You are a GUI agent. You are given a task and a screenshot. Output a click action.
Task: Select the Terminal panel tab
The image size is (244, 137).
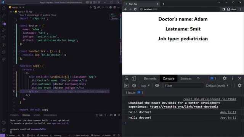tap(26, 115)
